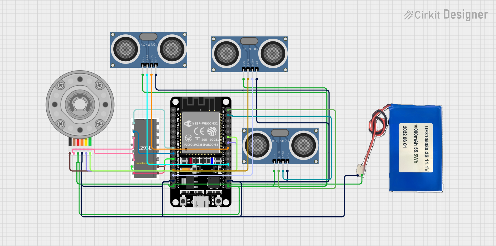Click the orange wire end under the top-left sensor
Viewport: 496px width, 246px height.
(x=152, y=75)
